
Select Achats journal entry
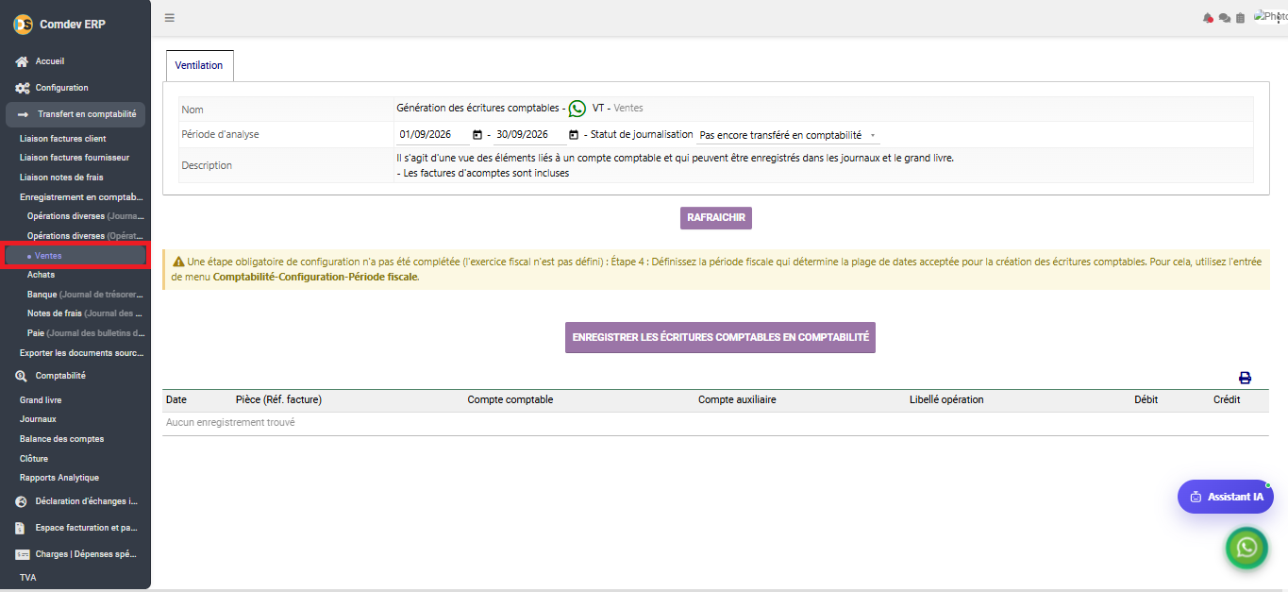[x=42, y=275]
